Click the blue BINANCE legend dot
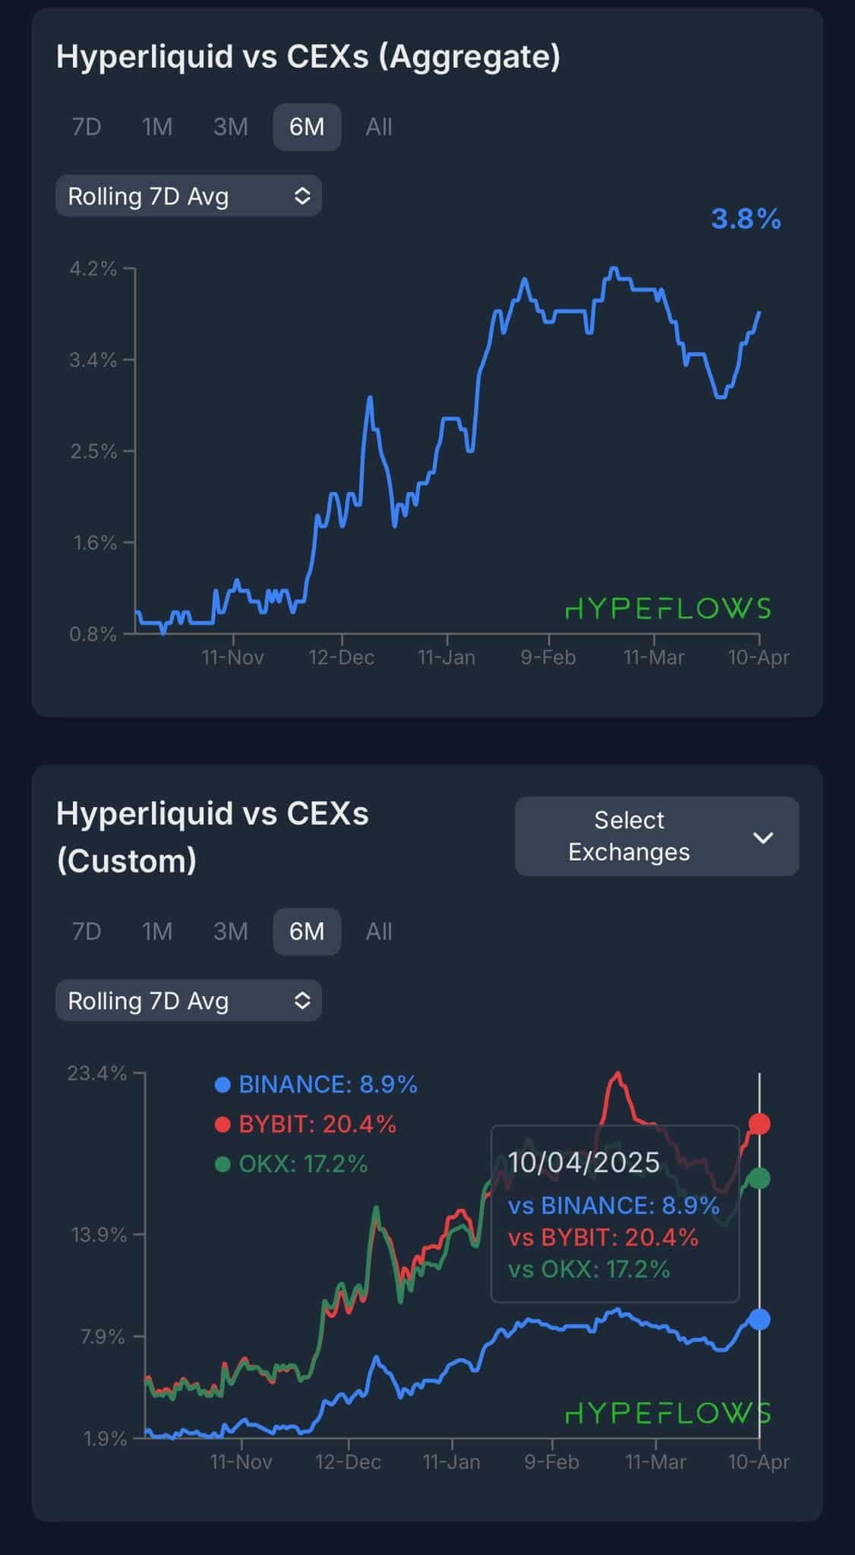This screenshot has width=855, height=1555. [x=222, y=1085]
